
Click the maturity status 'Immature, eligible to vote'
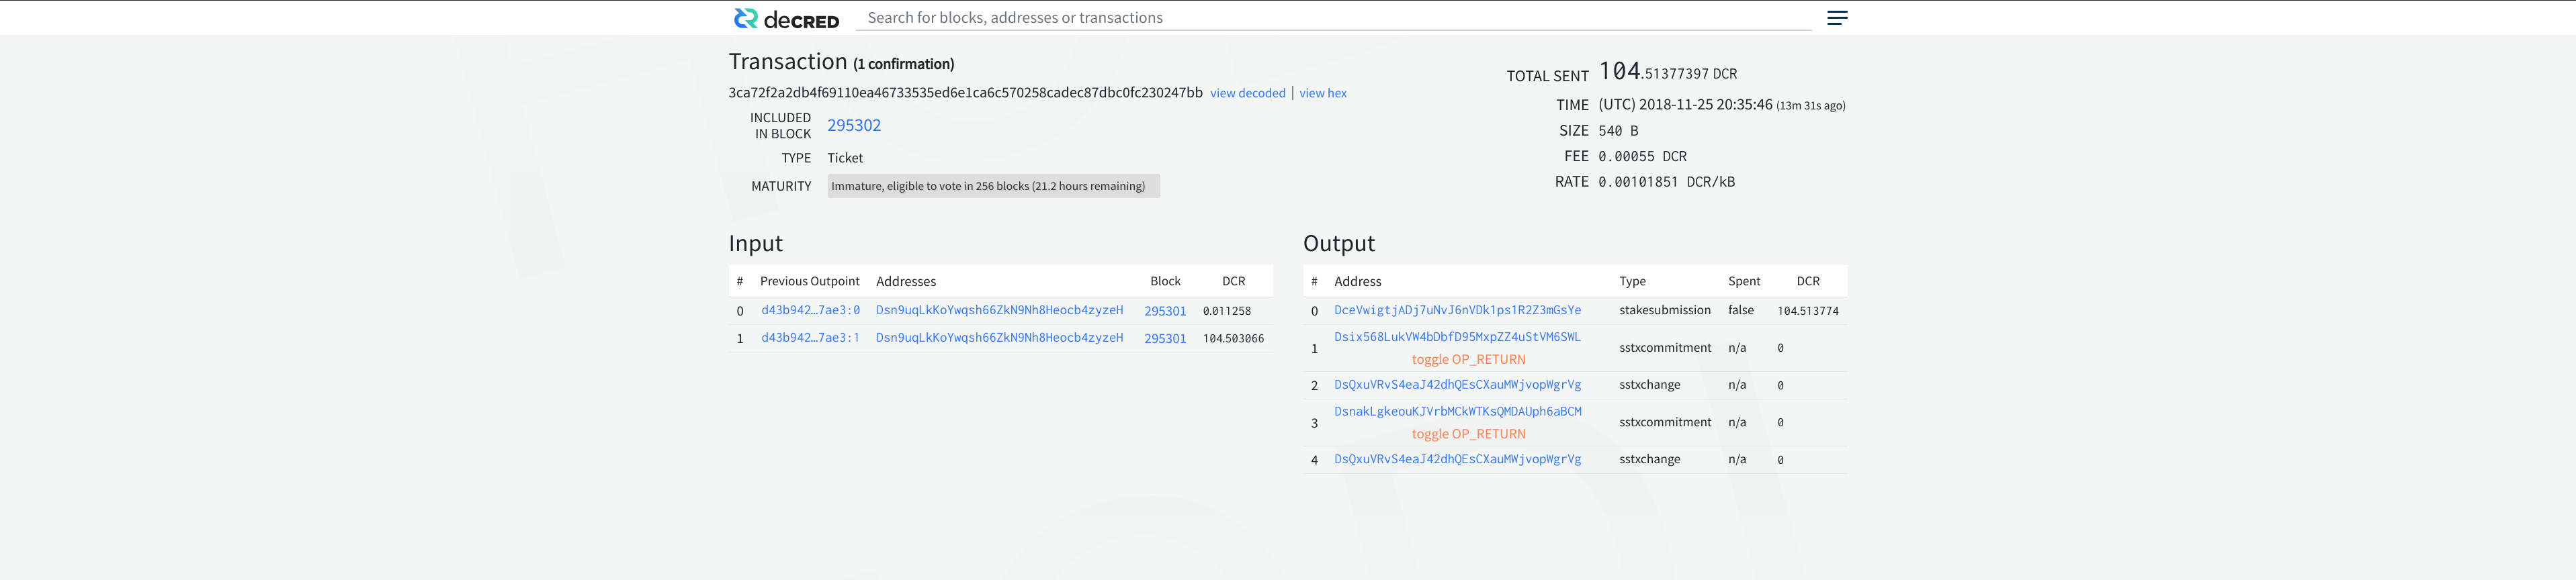click(993, 186)
